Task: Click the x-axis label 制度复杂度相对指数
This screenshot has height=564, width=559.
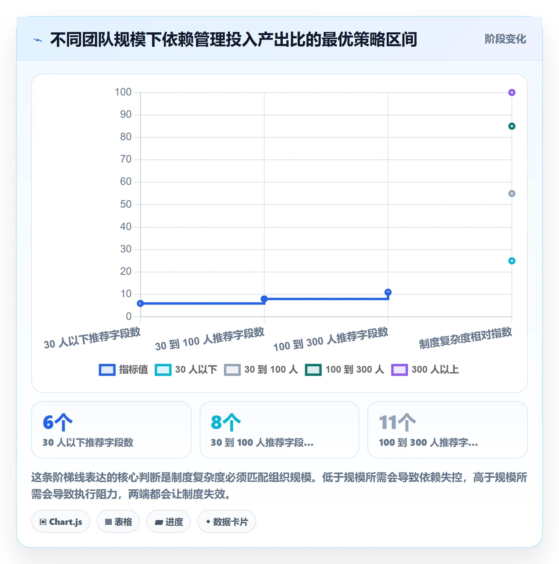Action: [x=466, y=338]
